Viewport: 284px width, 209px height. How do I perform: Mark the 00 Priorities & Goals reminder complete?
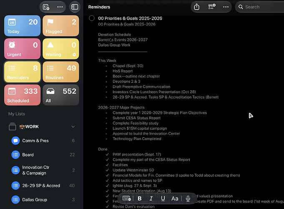[92, 18]
